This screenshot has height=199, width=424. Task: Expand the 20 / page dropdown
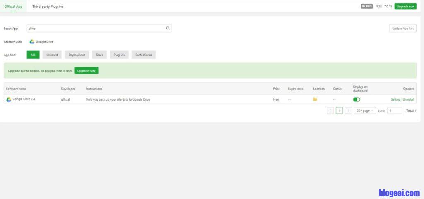point(365,110)
